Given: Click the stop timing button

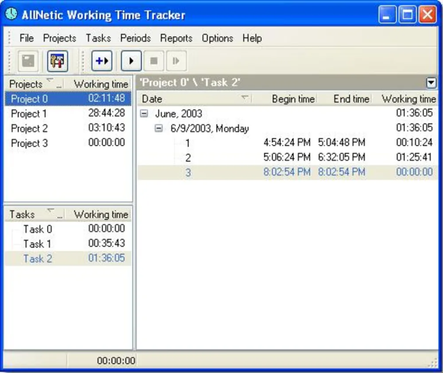Looking at the screenshot, I should (154, 61).
